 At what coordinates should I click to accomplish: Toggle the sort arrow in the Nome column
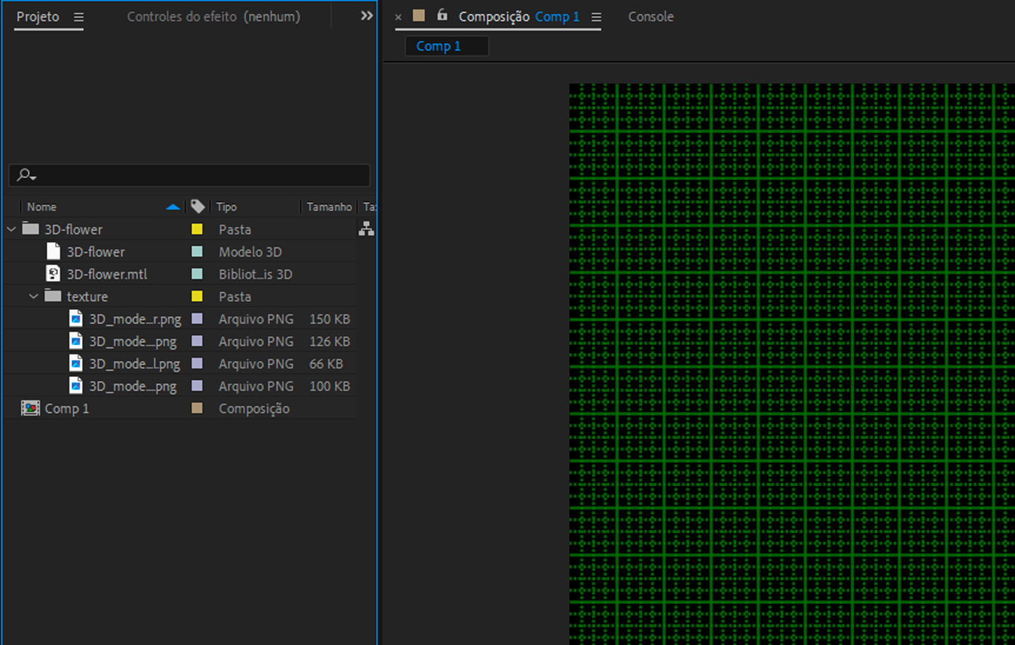click(172, 207)
